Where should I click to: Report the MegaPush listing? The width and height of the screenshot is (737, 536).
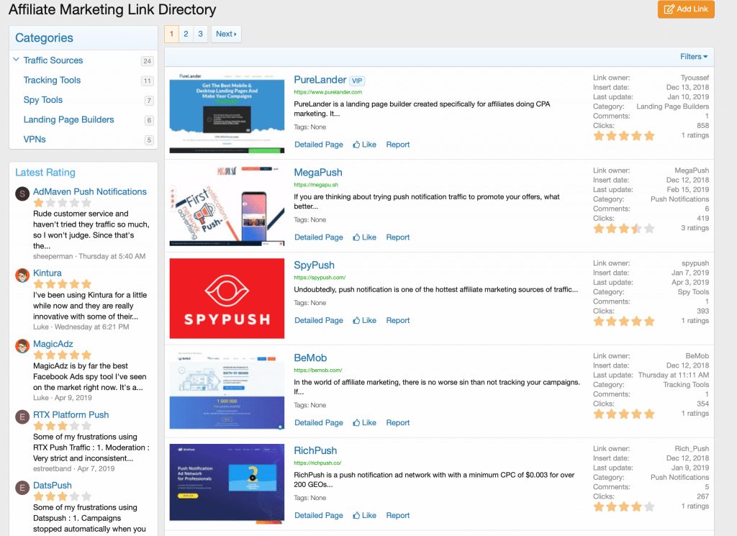397,237
